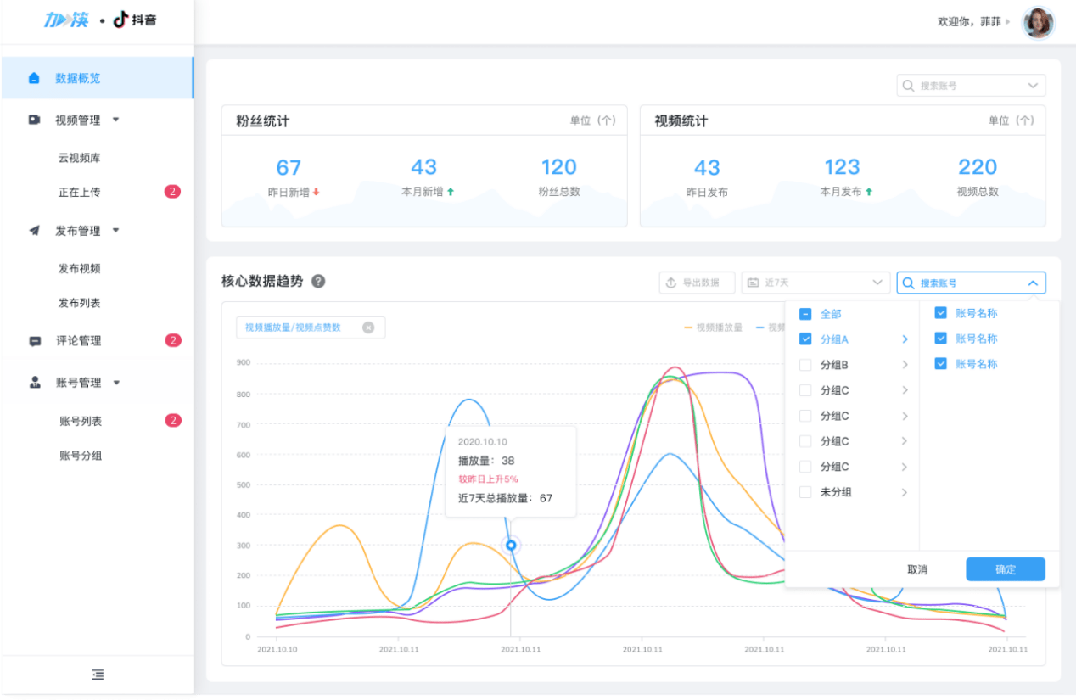1076x700 pixels.
Task: Click the comment bubble icon beside 评论管理
Action: tap(35, 341)
